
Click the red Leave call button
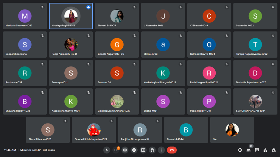[x=172, y=150]
